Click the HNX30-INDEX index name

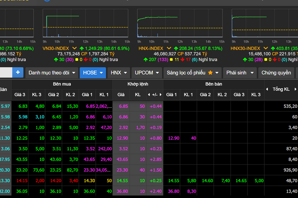[245, 49]
